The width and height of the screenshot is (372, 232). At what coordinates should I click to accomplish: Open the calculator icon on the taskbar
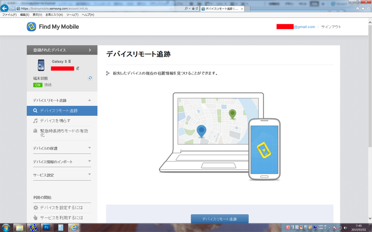pyautogui.click(x=60, y=228)
